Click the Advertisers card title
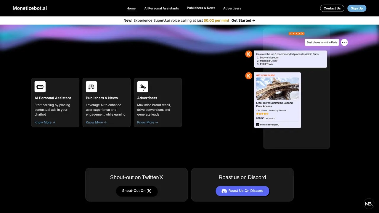379x213 pixels. tap(147, 98)
